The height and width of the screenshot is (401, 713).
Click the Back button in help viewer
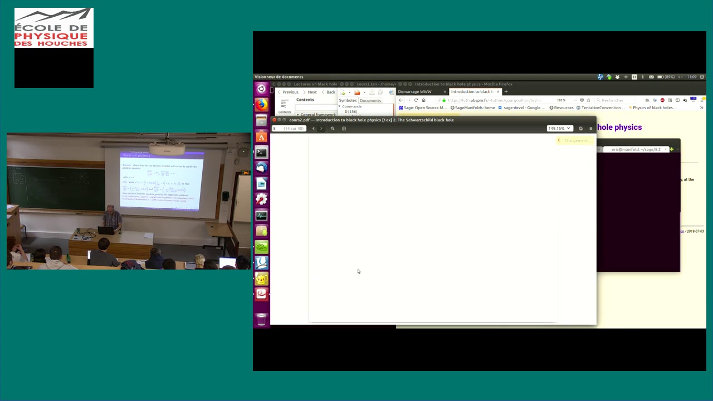(x=329, y=92)
